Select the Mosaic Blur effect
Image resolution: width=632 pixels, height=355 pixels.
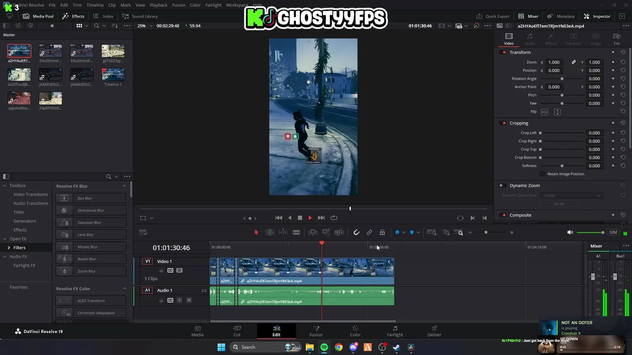[91, 247]
